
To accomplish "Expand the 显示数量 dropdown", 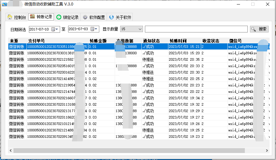I will (x=140, y=29).
